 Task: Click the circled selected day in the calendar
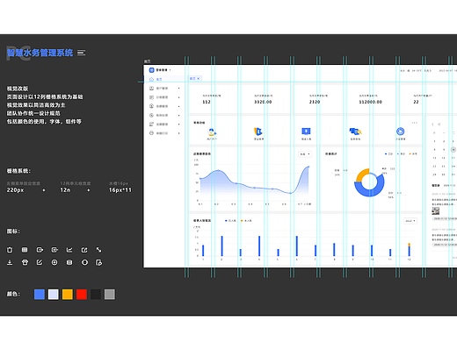click(453, 150)
